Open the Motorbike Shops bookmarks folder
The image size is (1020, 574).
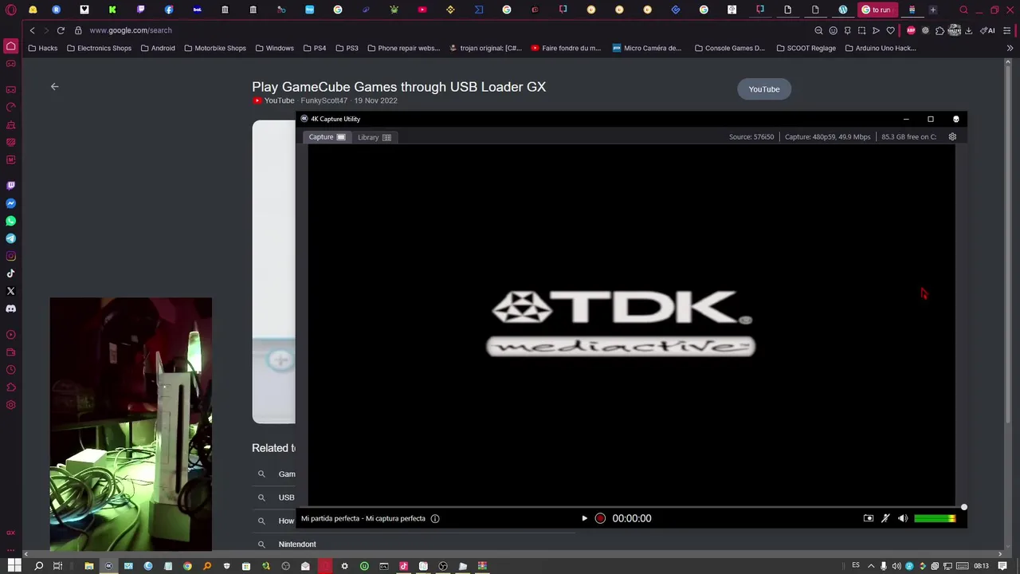click(215, 48)
